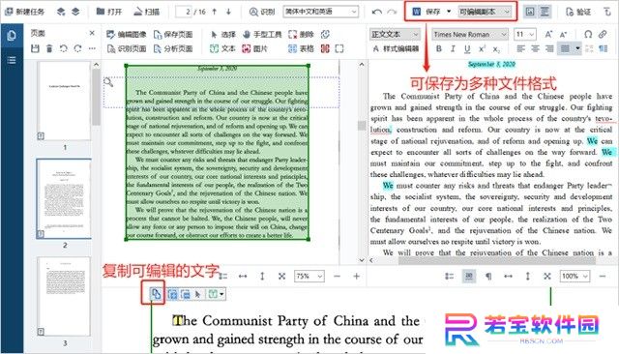Toggle subscript formatting
The image size is (619, 354).
coord(496,49)
